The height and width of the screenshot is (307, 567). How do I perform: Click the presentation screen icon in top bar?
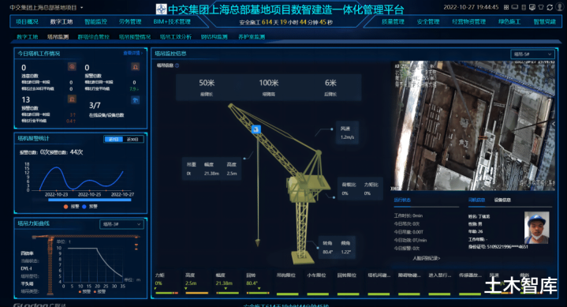tap(532, 7)
